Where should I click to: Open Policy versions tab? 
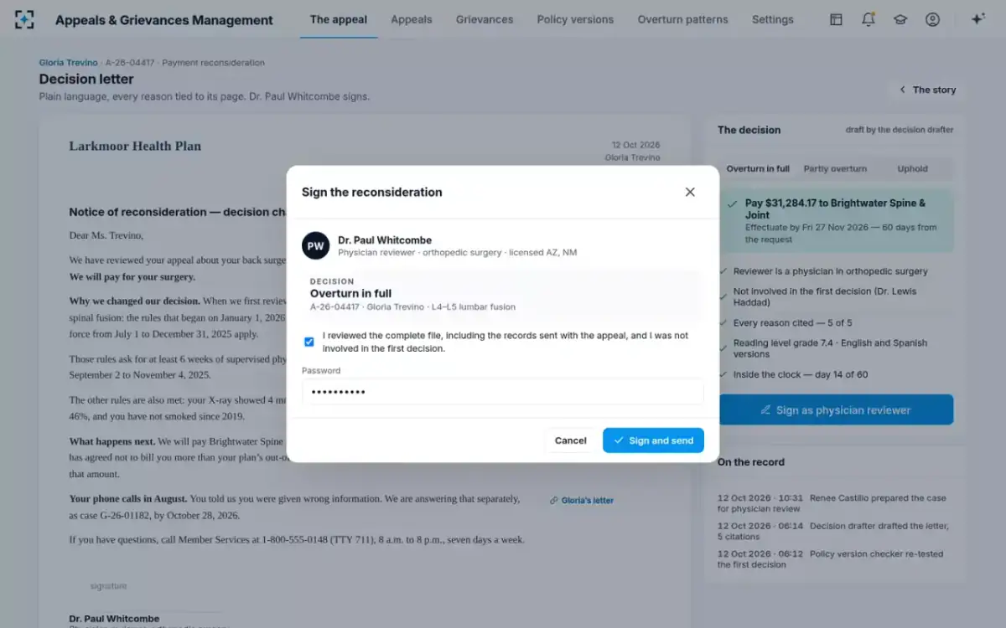tap(575, 19)
